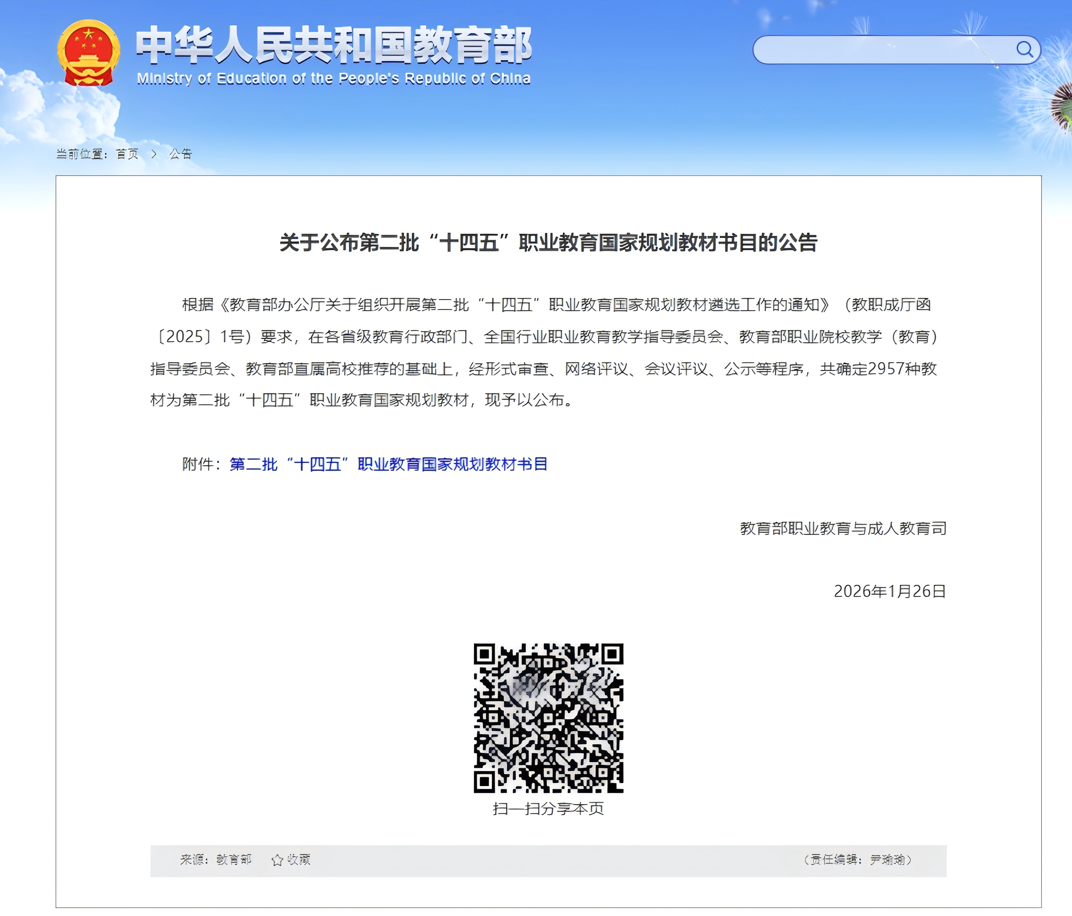Click the announcement headline 关于公布第二批
Viewport: 1072px width, 916px height.
548,243
